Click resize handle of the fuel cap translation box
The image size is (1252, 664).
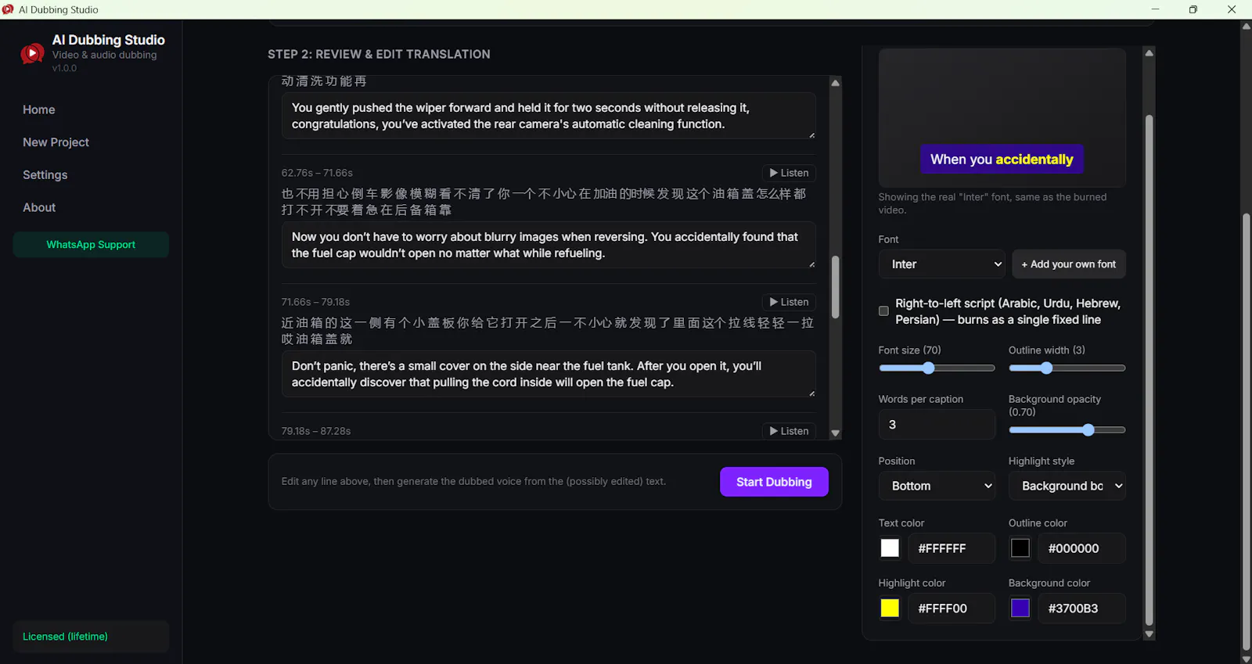pyautogui.click(x=811, y=264)
